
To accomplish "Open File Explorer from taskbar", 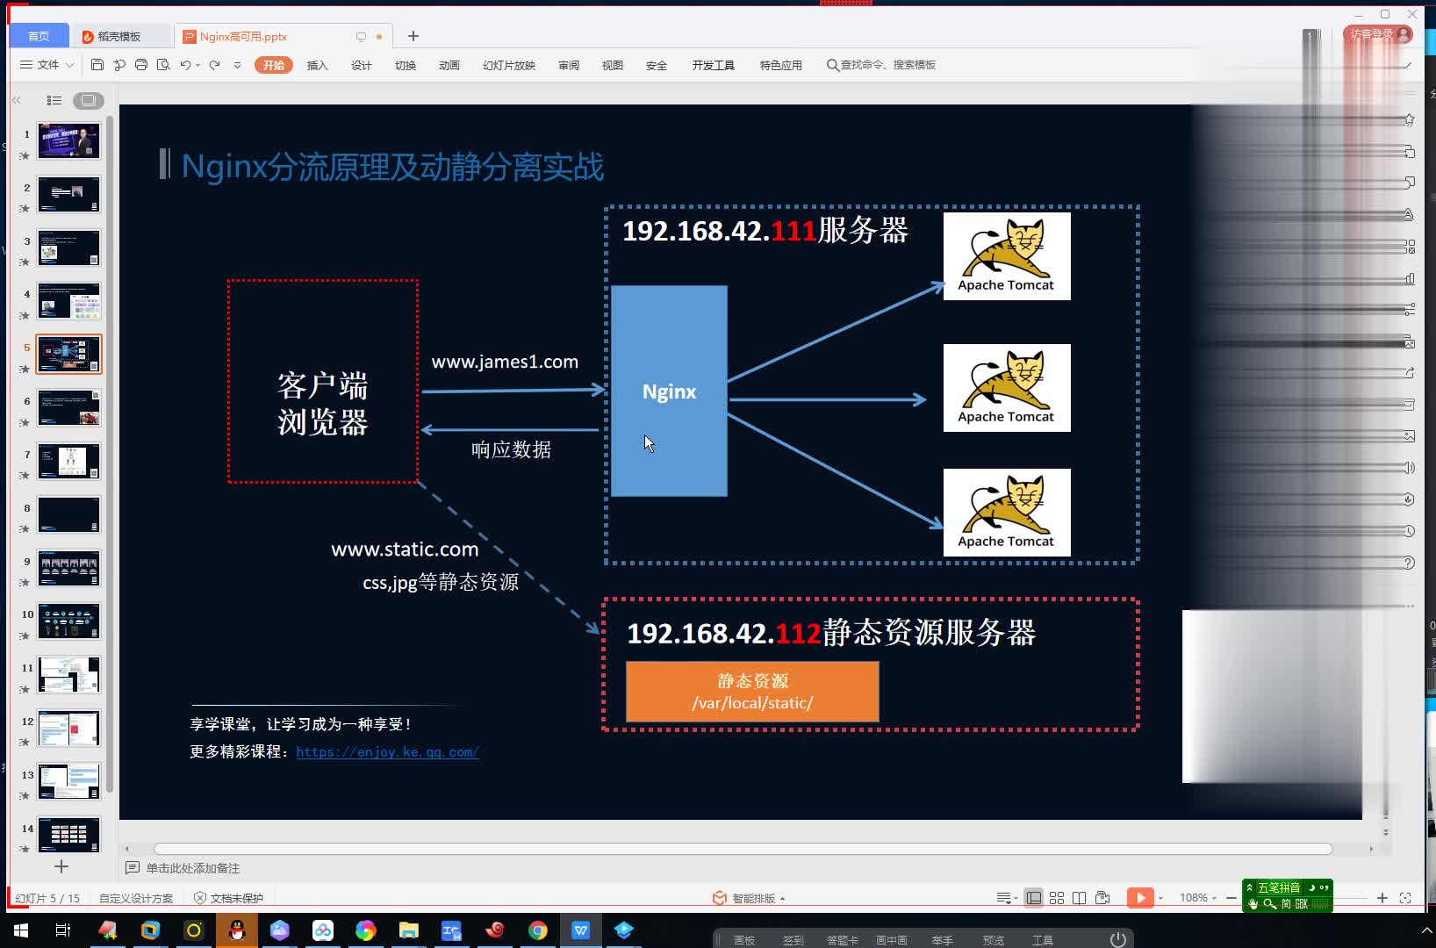I will click(408, 930).
